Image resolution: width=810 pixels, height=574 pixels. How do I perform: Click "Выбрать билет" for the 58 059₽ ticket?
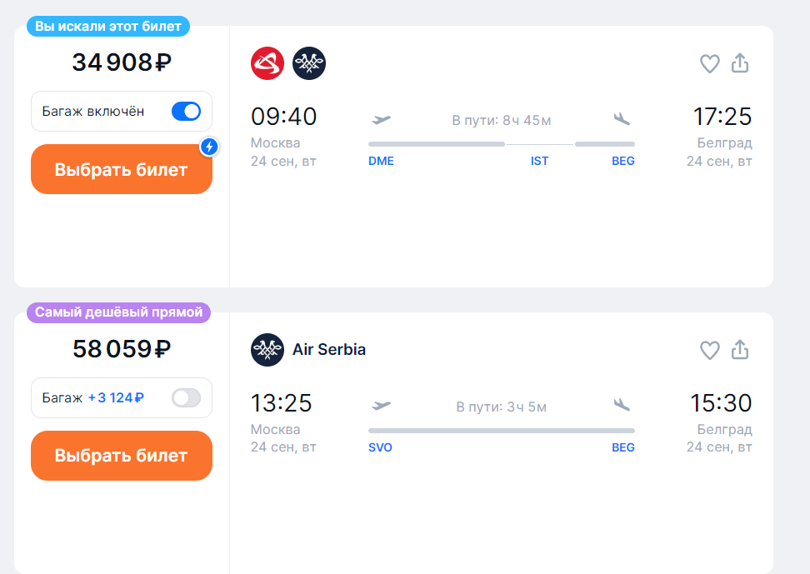122,456
